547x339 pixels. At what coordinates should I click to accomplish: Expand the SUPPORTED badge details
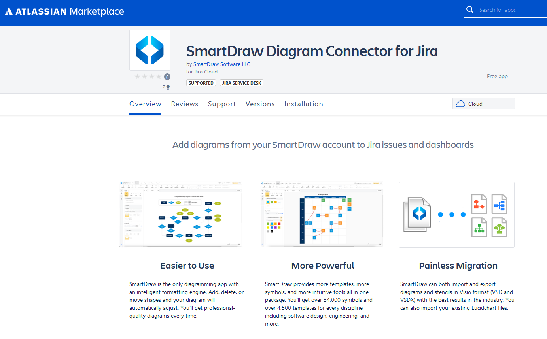tap(201, 83)
